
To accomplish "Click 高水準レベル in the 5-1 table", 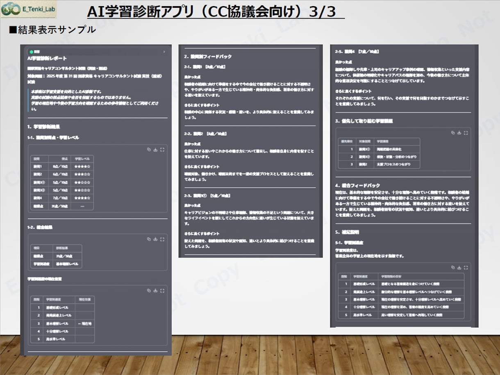I will (364, 315).
